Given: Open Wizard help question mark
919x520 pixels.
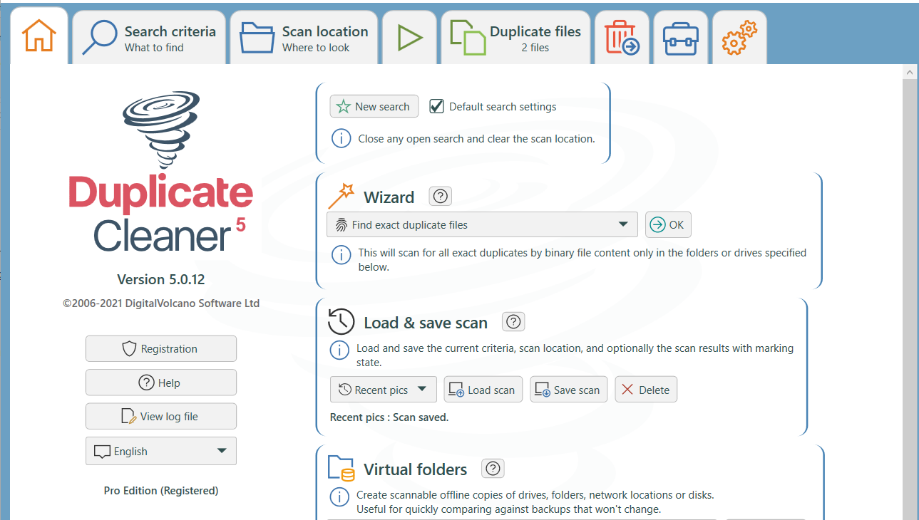Looking at the screenshot, I should point(441,196).
